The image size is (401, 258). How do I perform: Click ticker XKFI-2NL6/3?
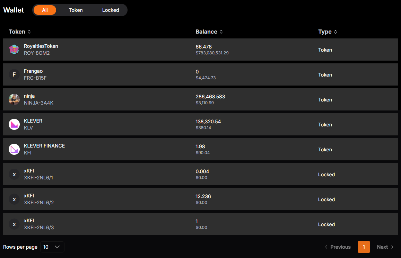pos(39,227)
